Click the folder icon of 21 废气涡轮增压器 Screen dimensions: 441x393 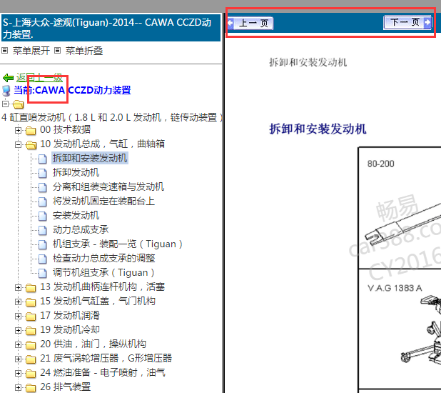(31, 359)
